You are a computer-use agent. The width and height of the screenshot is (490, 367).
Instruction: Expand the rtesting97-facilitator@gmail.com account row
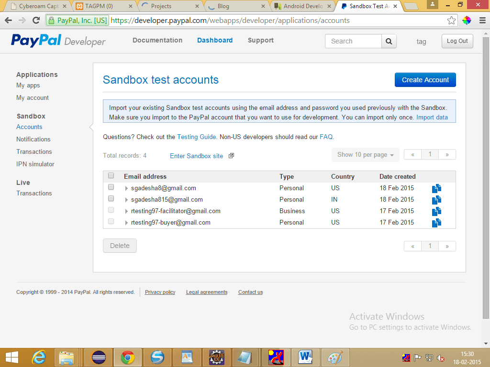[126, 212]
